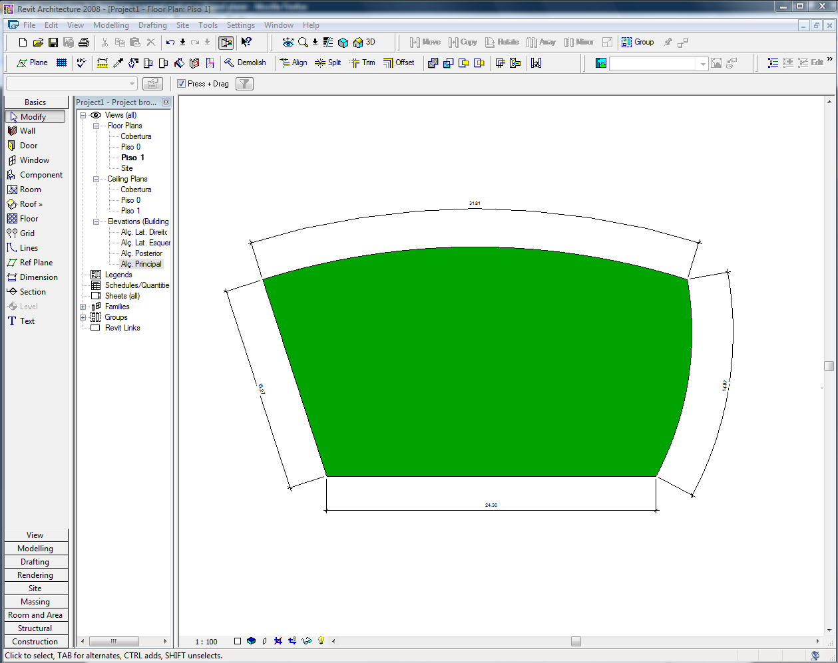
Task: Click the horizontal scrollbar thumb under canvas
Action: pyautogui.click(x=576, y=641)
